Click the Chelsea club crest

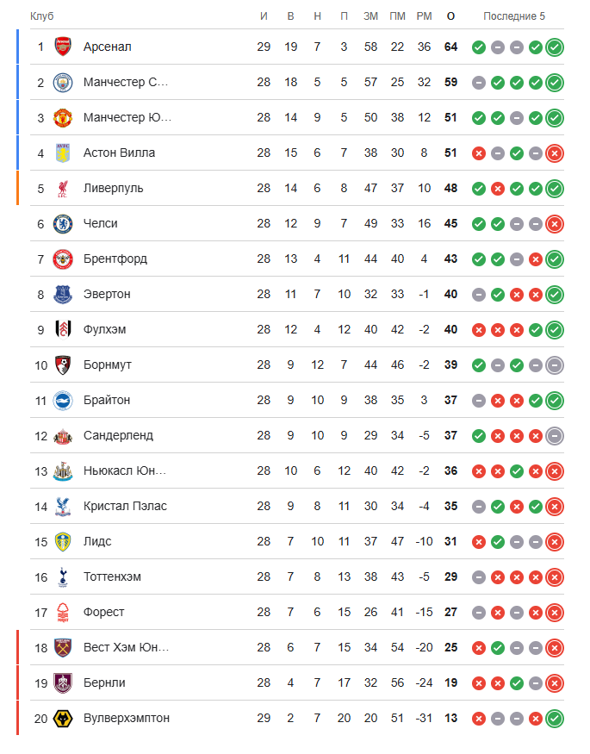[63, 223]
